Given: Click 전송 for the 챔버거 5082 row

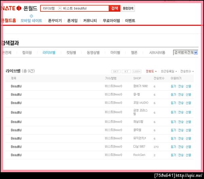Looking at the screenshot, I should pos(181,86).
